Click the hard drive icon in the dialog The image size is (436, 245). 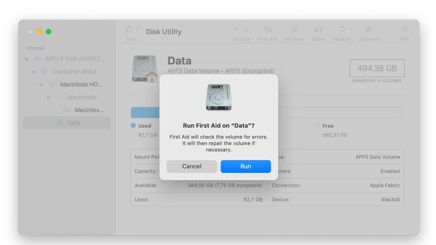point(219,97)
